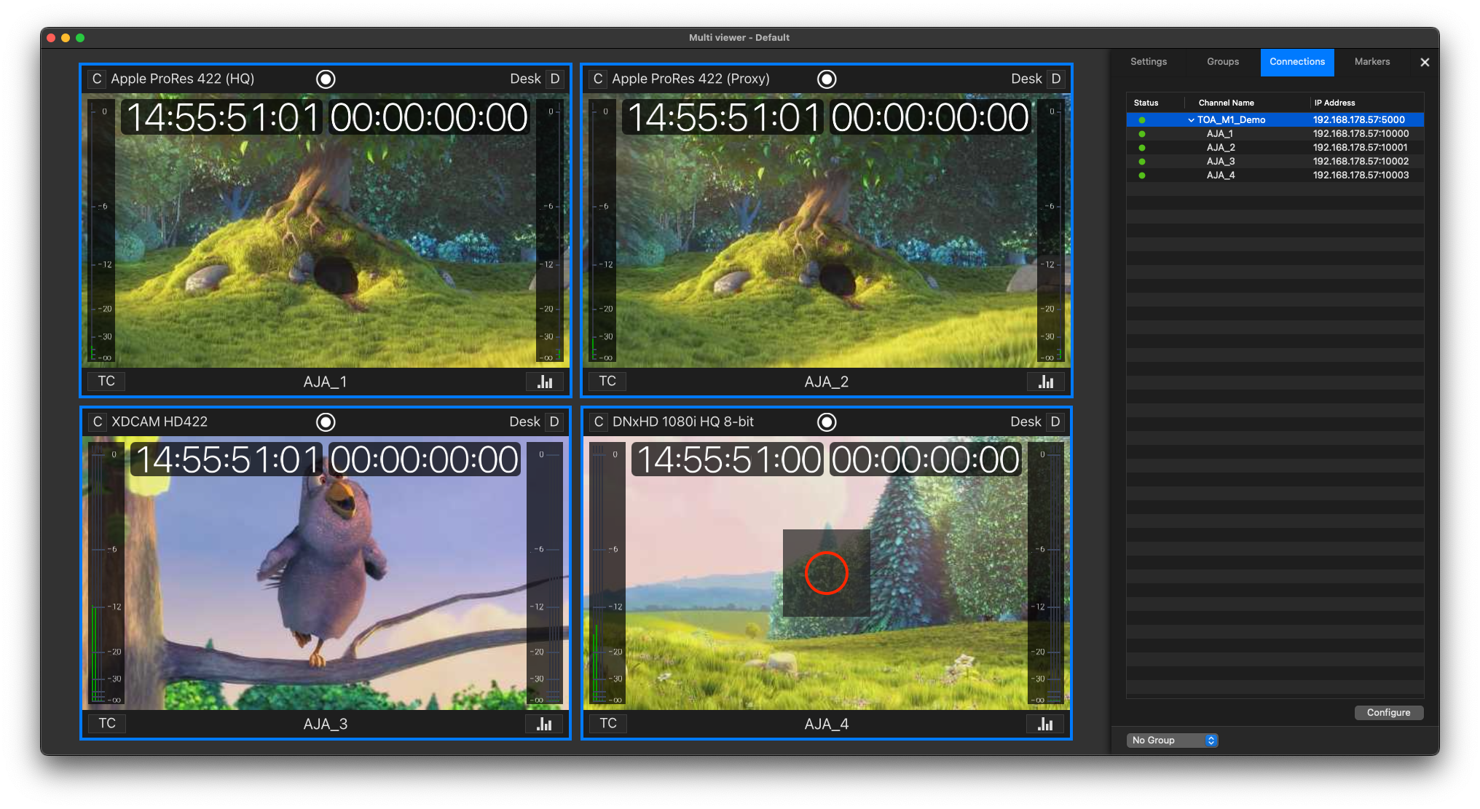Toggle record indicator on AJA_1 viewer
1480x809 pixels.
tap(326, 79)
